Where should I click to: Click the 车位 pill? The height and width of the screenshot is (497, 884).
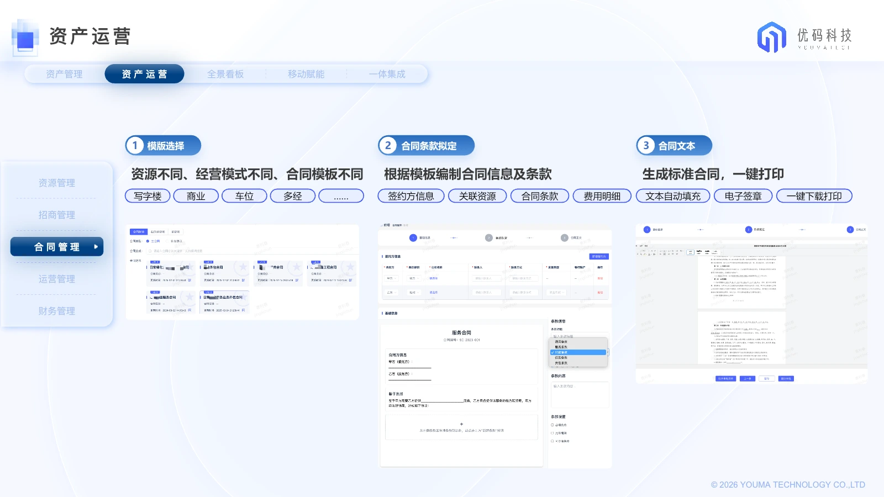[244, 196]
